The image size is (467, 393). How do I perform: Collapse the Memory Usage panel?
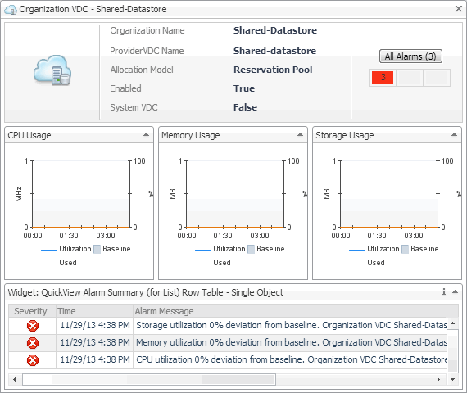pyautogui.click(x=300, y=135)
